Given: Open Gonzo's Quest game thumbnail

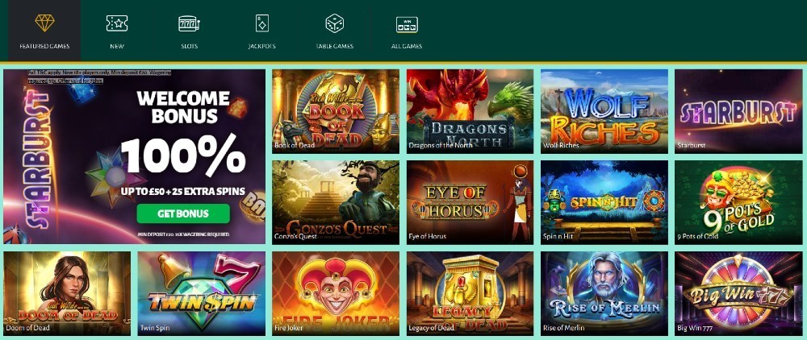Looking at the screenshot, I should tap(336, 202).
